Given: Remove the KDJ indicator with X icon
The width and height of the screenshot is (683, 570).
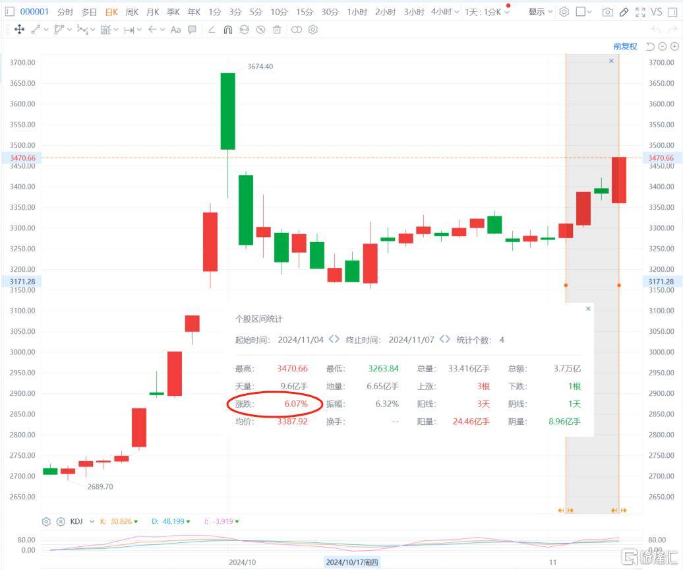Looking at the screenshot, I should 61,521.
